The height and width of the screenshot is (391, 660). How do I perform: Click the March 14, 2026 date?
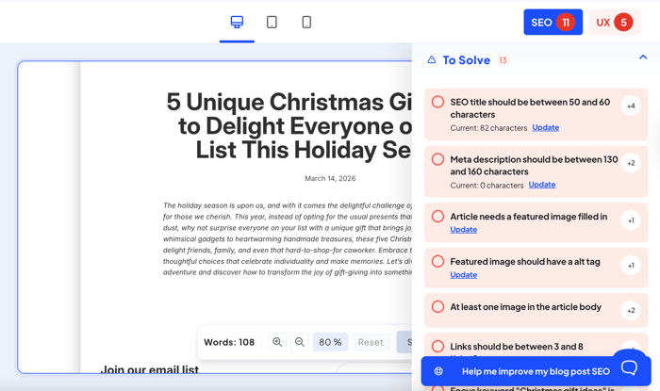(330, 178)
